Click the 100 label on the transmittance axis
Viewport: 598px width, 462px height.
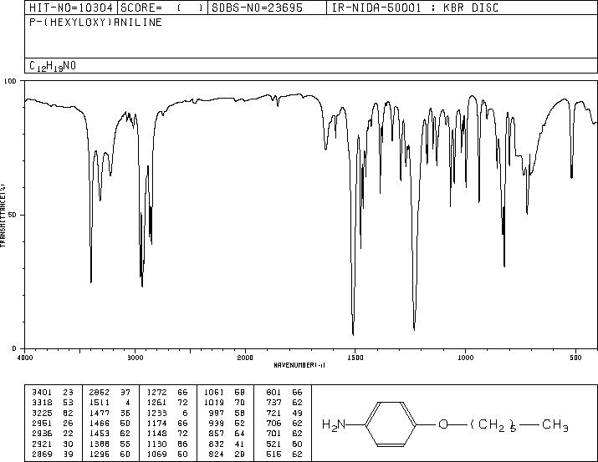pyautogui.click(x=10, y=81)
